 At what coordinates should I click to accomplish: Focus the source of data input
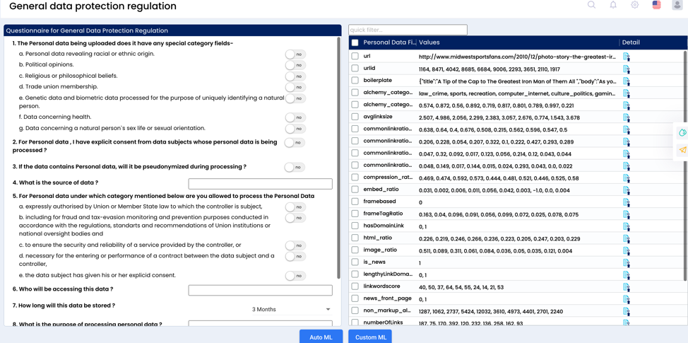(x=260, y=184)
